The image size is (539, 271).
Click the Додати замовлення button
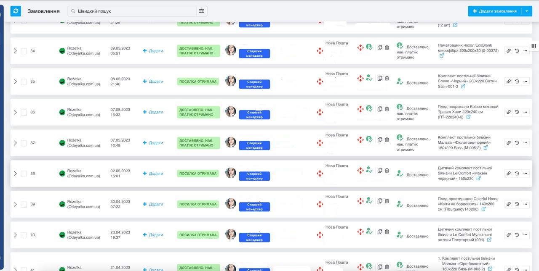pyautogui.click(x=495, y=11)
